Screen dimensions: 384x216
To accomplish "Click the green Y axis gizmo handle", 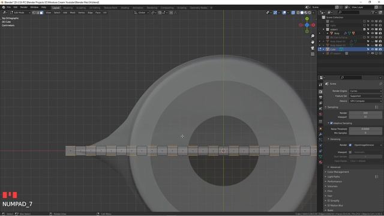I will click(307, 19).
